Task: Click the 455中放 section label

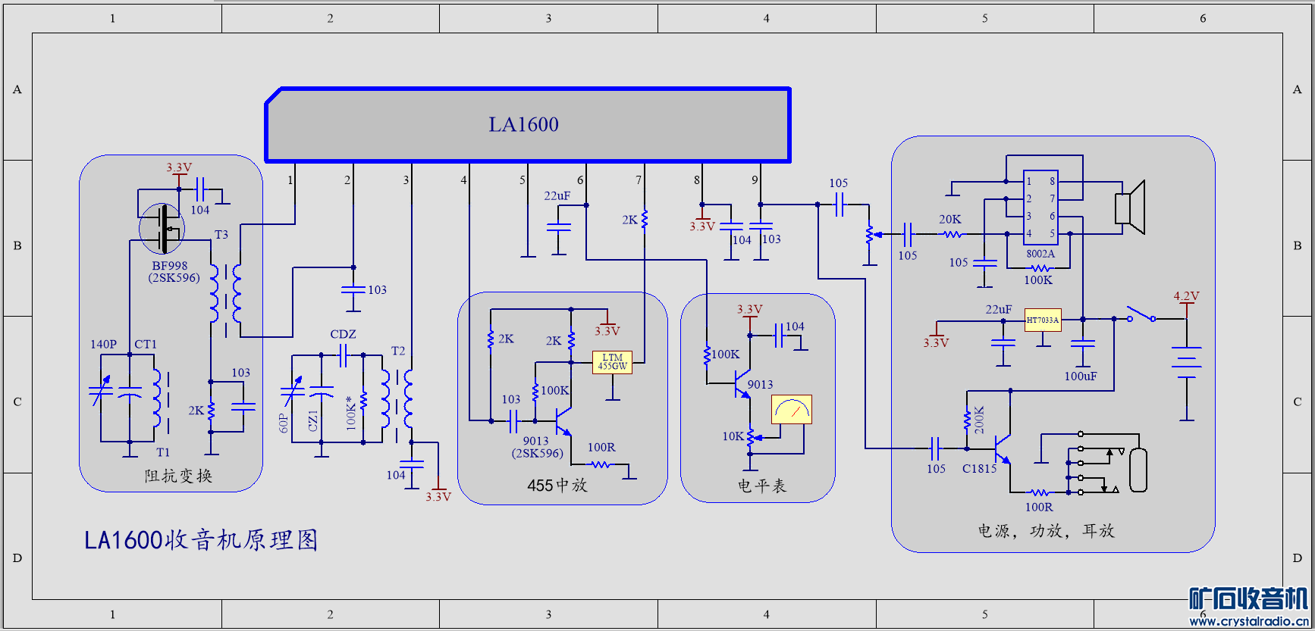Action: tap(557, 485)
